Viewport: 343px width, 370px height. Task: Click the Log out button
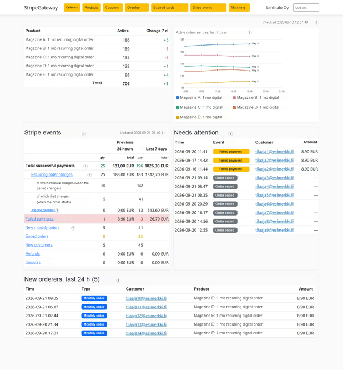[x=306, y=8]
